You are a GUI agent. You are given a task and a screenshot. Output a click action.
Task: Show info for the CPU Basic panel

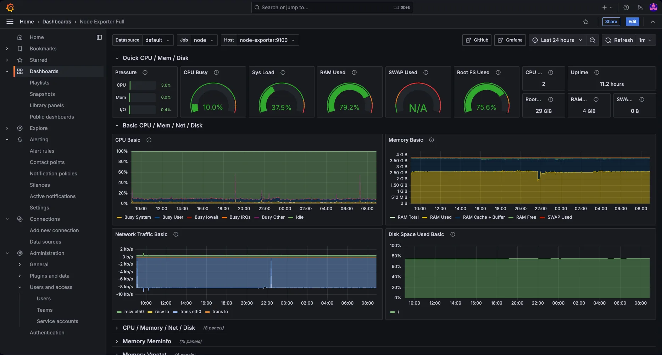point(149,140)
